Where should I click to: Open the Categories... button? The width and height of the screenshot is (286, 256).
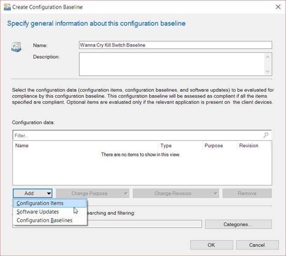click(x=238, y=224)
